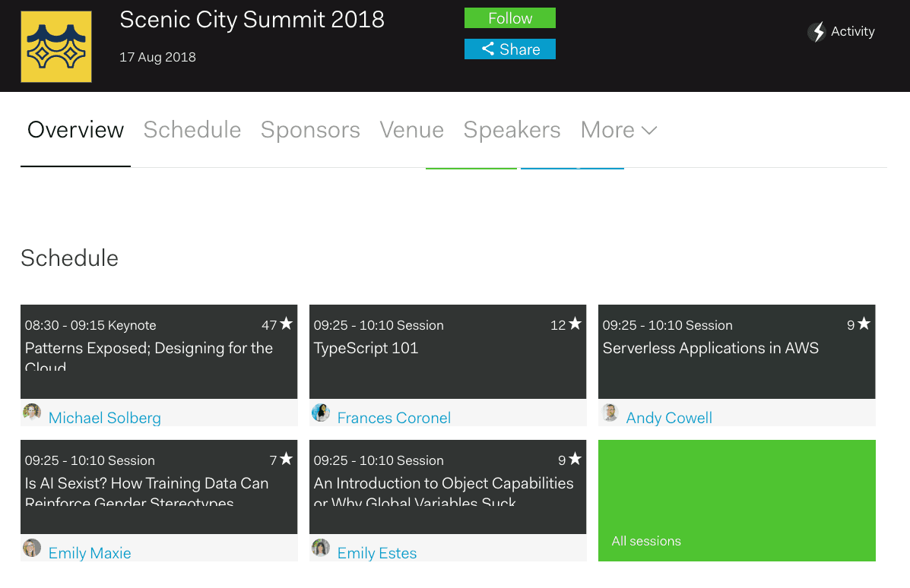The height and width of the screenshot is (588, 910).
Task: Click the Scenic City Summit logo
Action: click(55, 46)
